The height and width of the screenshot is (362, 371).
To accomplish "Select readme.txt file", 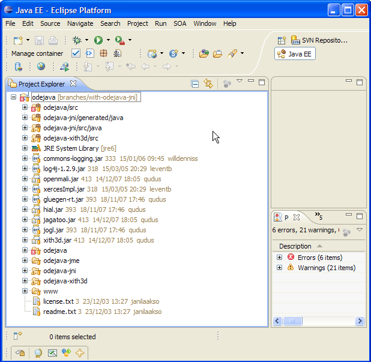I will 59,312.
